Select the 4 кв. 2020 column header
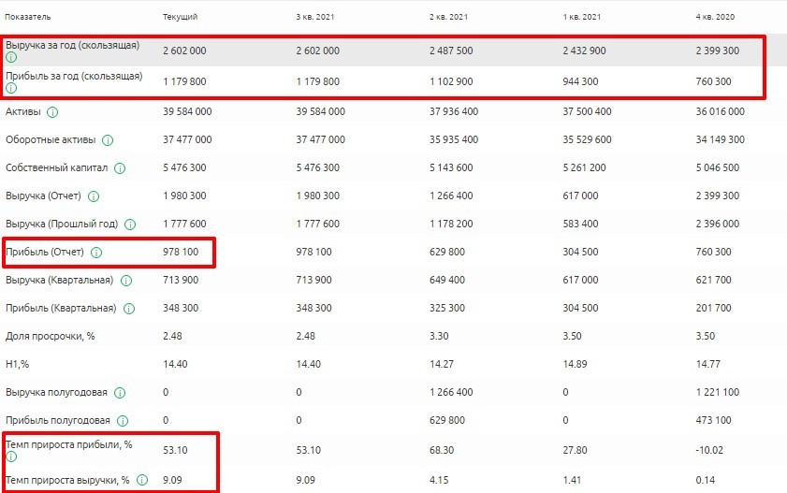Image resolution: width=787 pixels, height=493 pixels. point(715,18)
